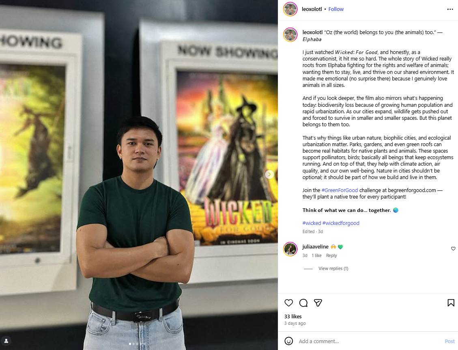Open the three-dot more options menu
The image size is (458, 350).
450,9
